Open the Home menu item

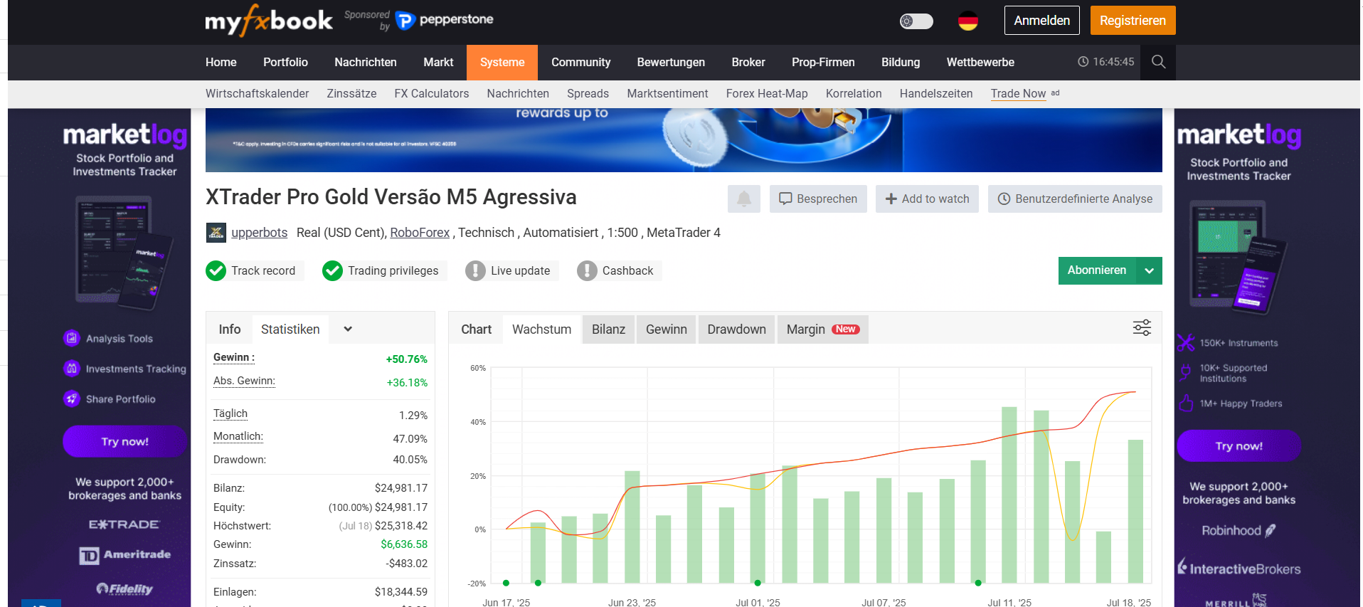(221, 62)
